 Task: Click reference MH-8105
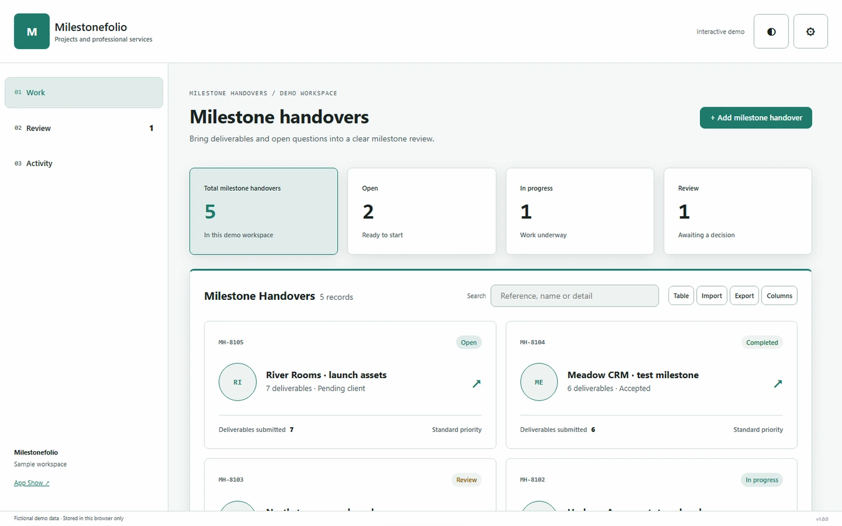[x=231, y=342]
